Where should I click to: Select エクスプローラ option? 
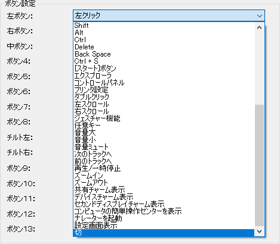coord(164,76)
